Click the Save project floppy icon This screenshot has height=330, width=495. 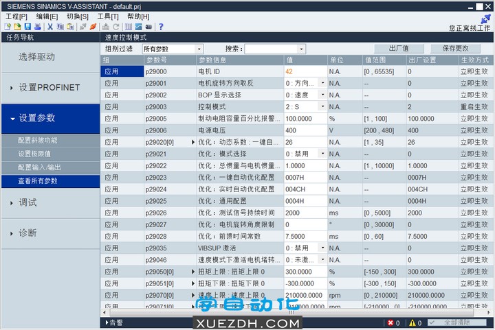point(27,27)
